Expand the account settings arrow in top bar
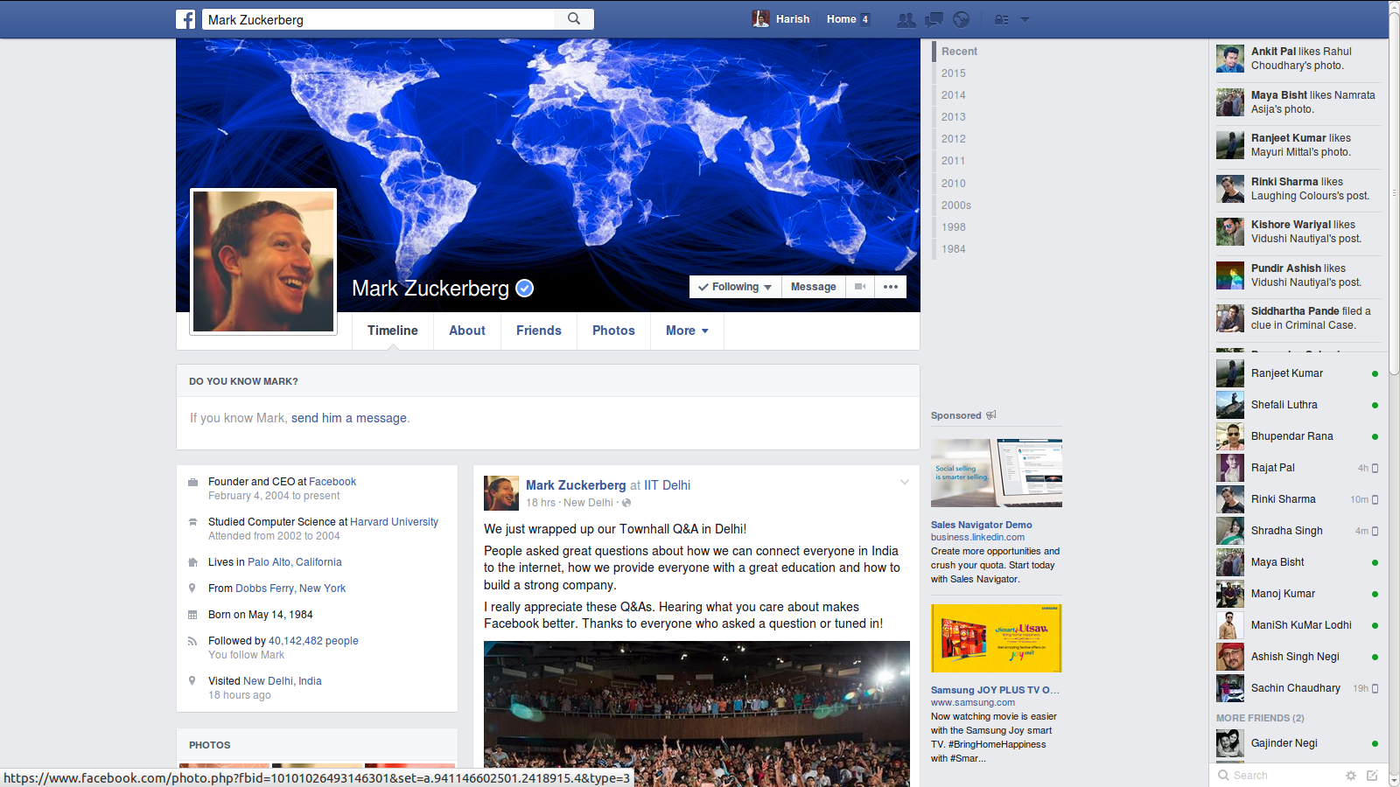Viewport: 1400px width, 787px height. 1025,19
